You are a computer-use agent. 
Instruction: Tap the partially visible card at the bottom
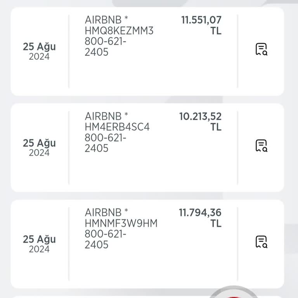pyautogui.click(x=116, y=297)
